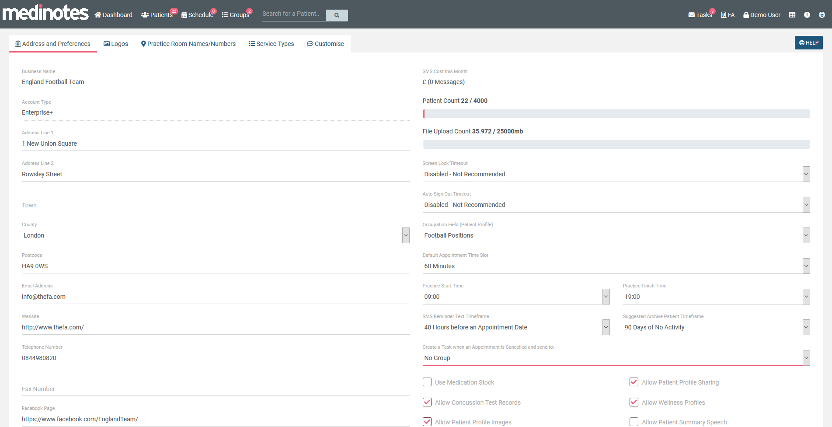Image resolution: width=832 pixels, height=427 pixels.
Task: Open the Patients navigation link
Action: coord(157,15)
